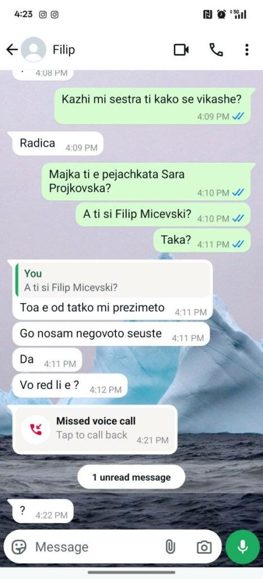This screenshot has height=579, width=263.
Task: Tap the 'Go nosam negovoto seuste' message
Action: coord(111,334)
